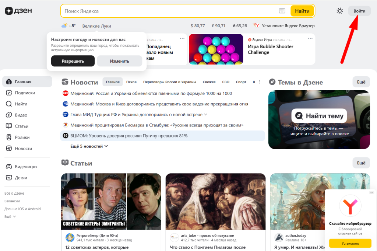Open the Yandex Browser logo icon
This screenshot has width=377, height=251.
click(257, 25)
